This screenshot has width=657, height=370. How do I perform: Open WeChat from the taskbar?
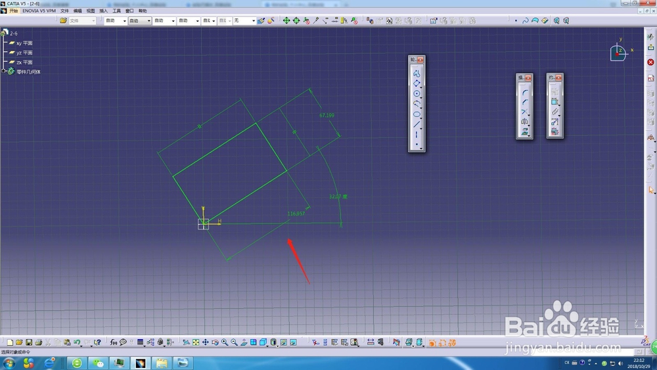coord(98,363)
